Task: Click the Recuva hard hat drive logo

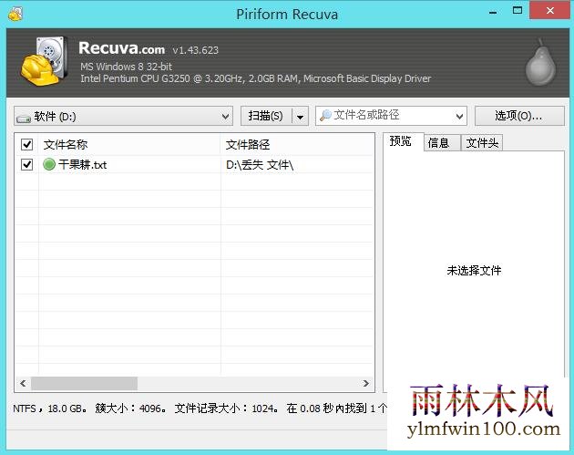Action: (45, 61)
